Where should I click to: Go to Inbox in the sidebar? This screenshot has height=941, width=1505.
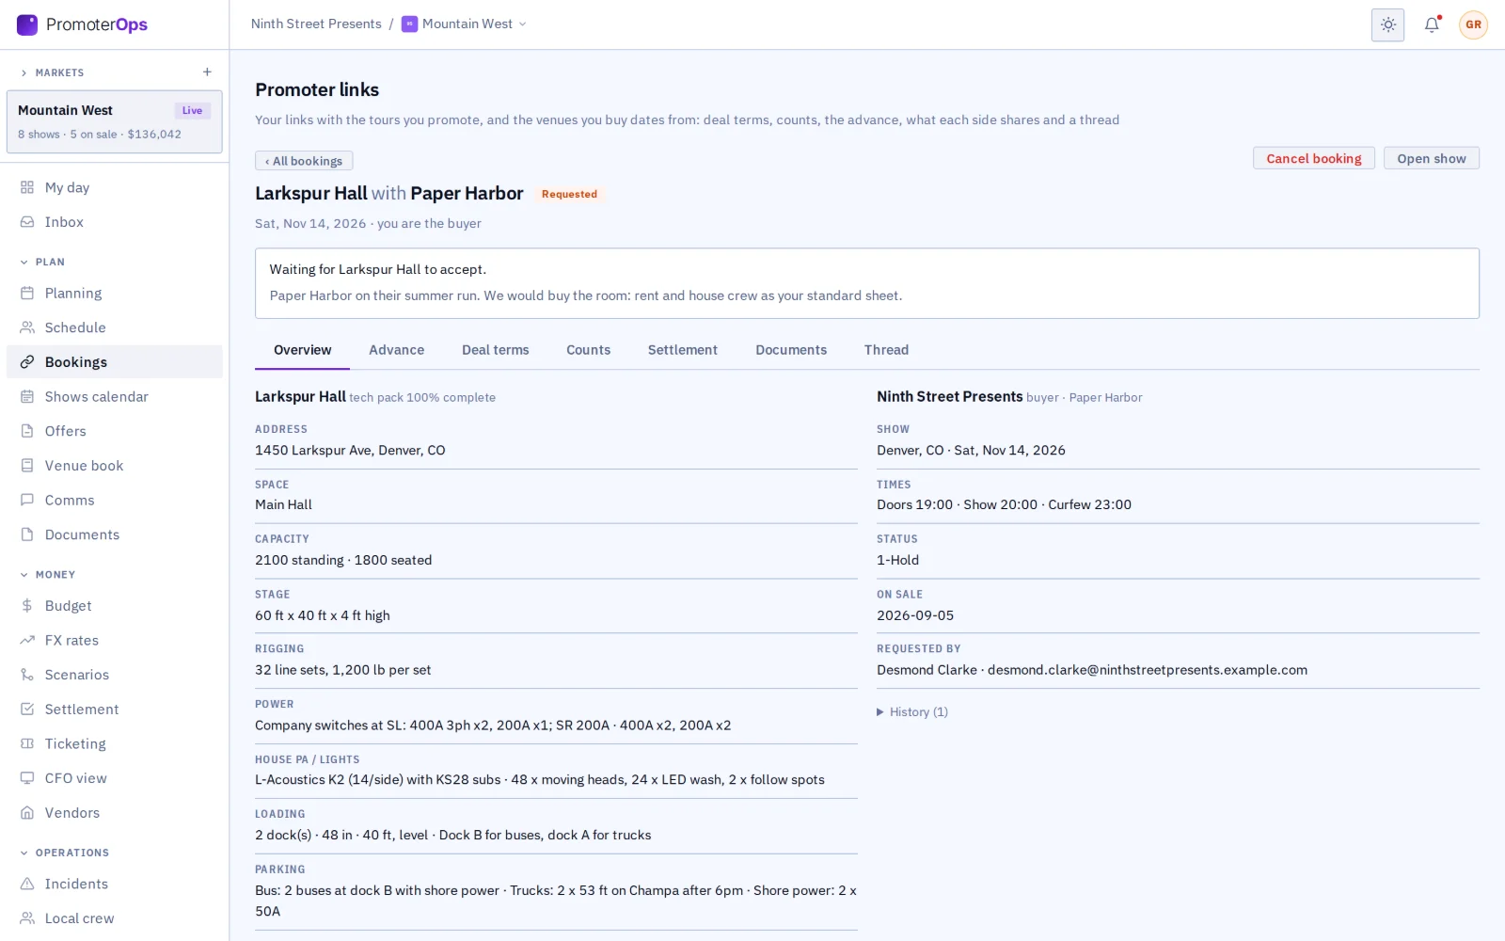[115, 222]
